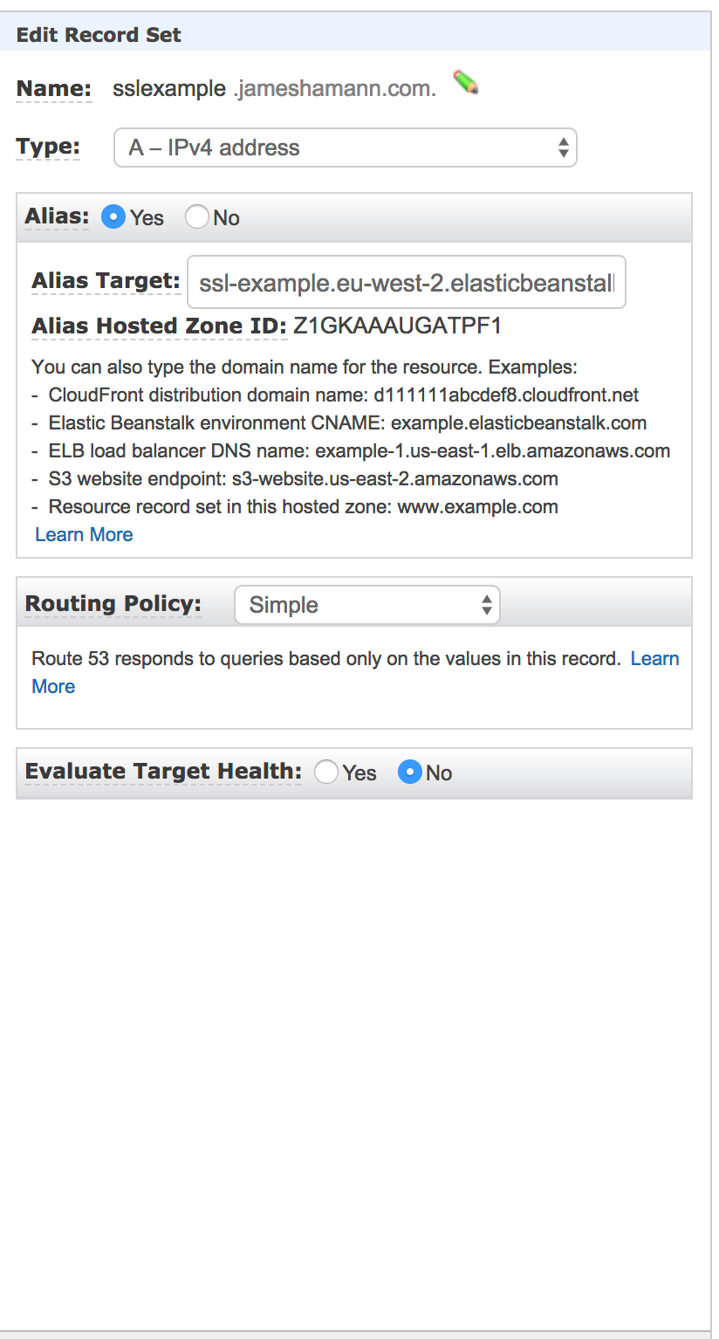
Task: Click inside the Alias Target input field
Action: tap(406, 281)
